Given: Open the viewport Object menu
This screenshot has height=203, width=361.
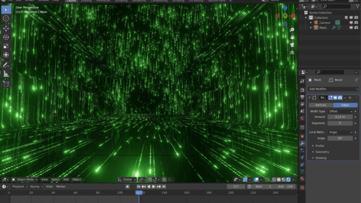Looking at the screenshot, I should (77, 179).
